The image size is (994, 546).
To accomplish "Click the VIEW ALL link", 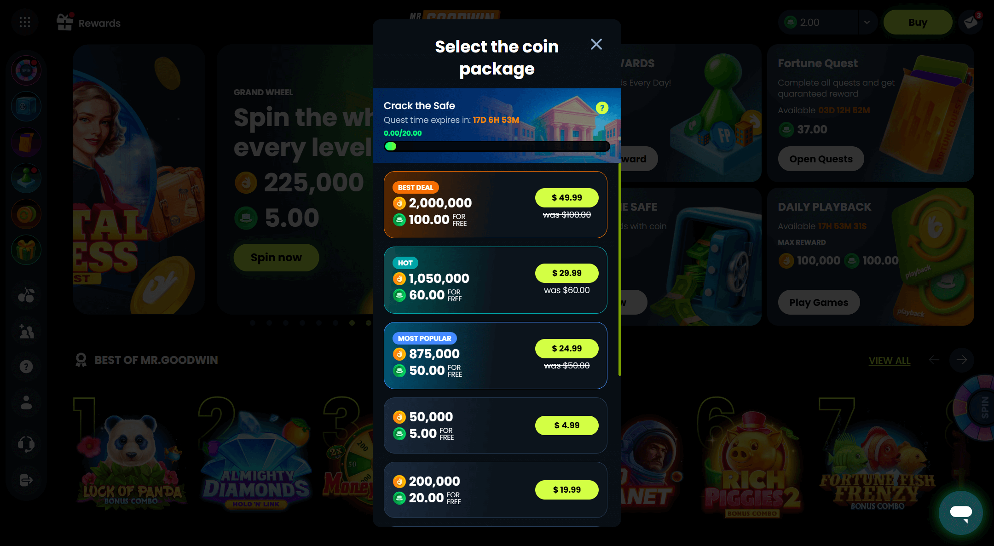I will click(889, 361).
